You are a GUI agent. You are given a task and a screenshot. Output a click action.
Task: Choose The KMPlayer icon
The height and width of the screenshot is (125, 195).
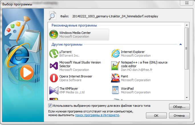(x=53, y=90)
